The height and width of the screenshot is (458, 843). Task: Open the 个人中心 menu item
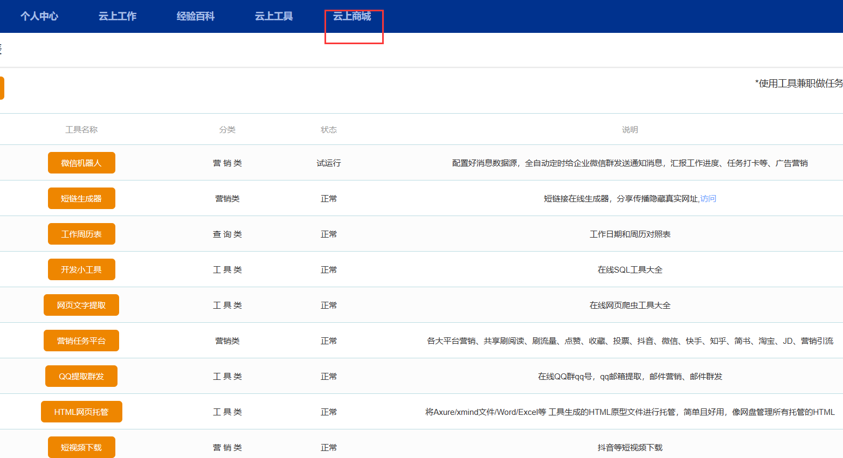pyautogui.click(x=39, y=16)
